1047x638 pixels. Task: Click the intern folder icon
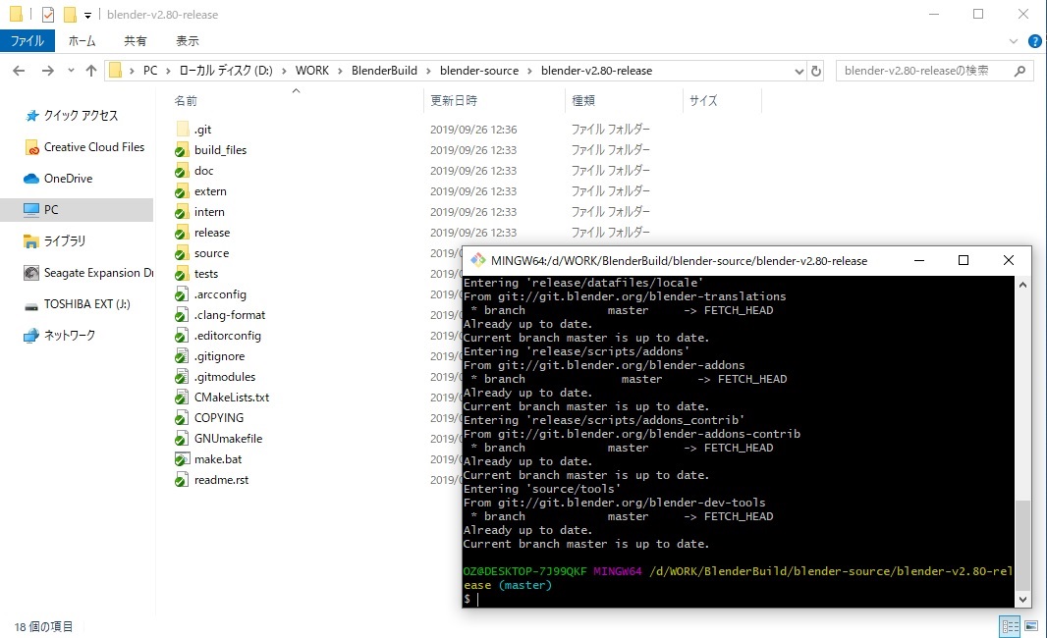182,212
